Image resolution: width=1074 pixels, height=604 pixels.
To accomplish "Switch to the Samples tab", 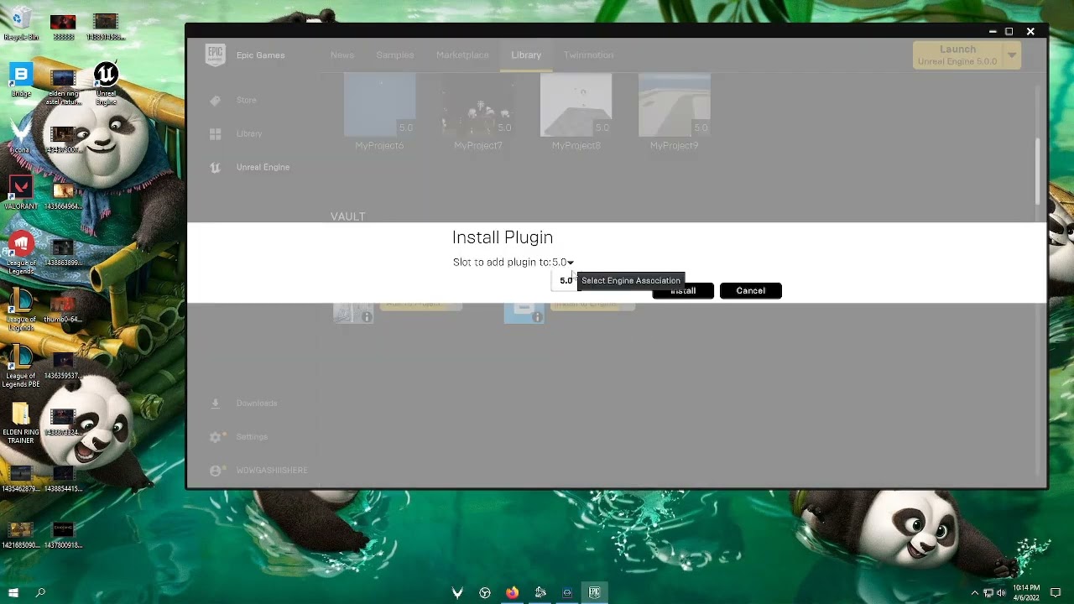I will 394,55.
